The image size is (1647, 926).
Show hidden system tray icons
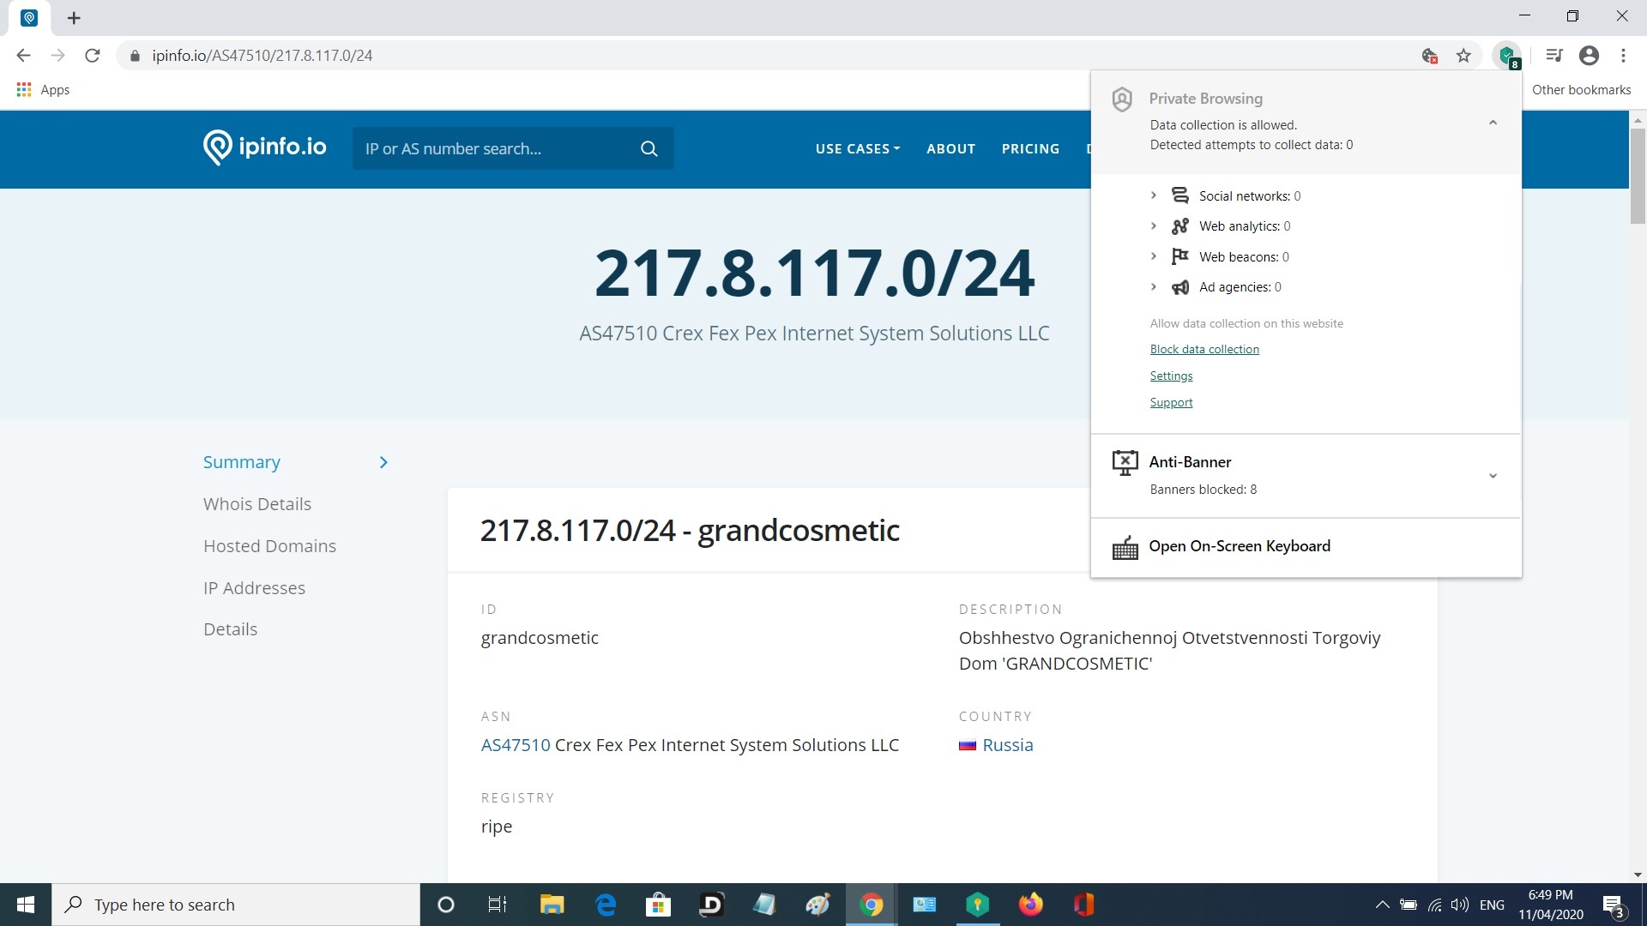(x=1382, y=905)
